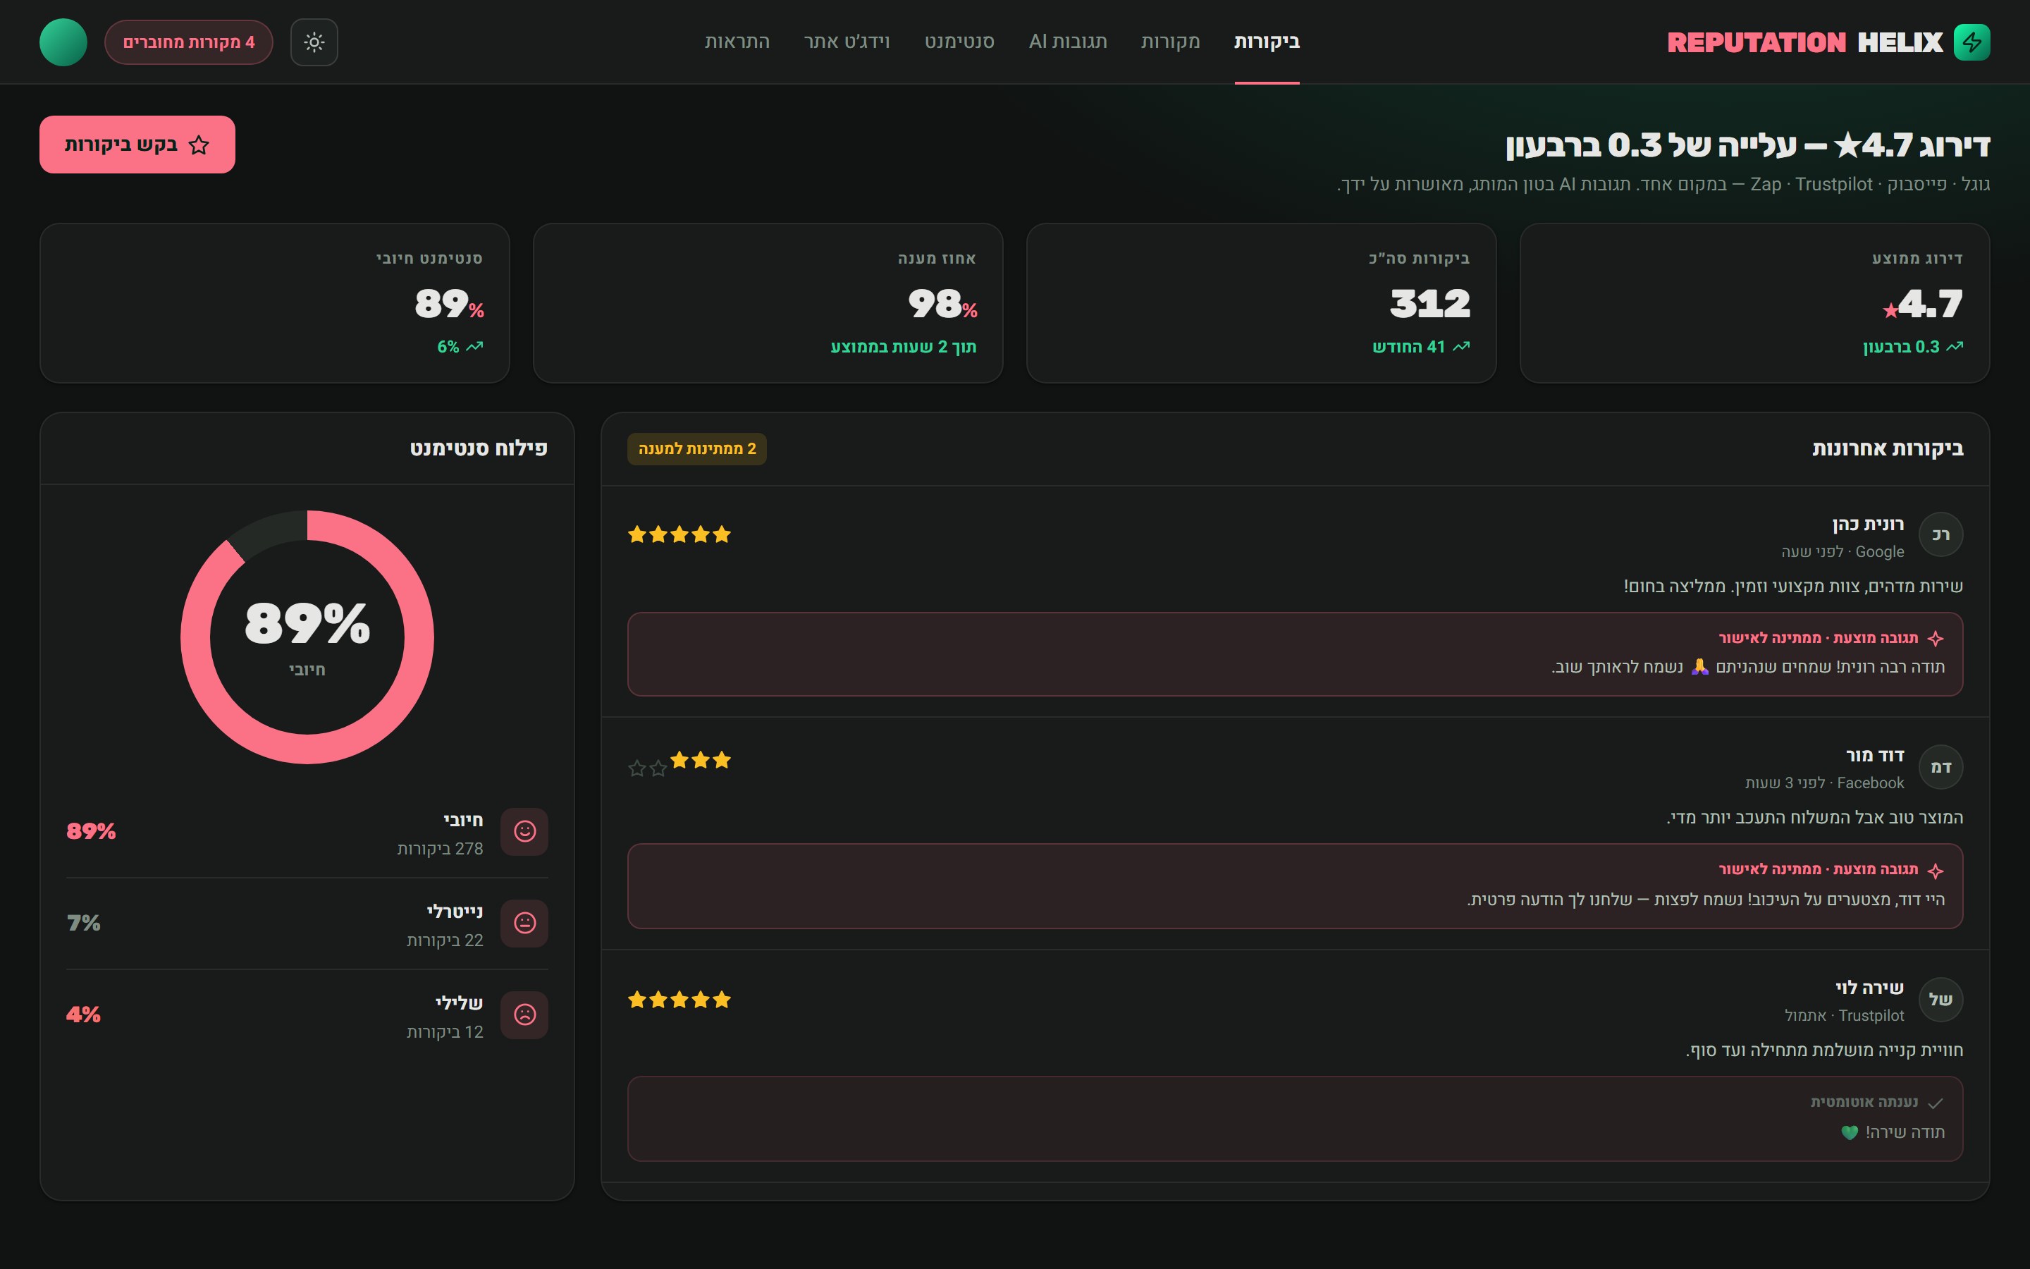Open the אחוז מענה stat card
Screen dimensions: 2030x1269
pyautogui.click(x=768, y=303)
